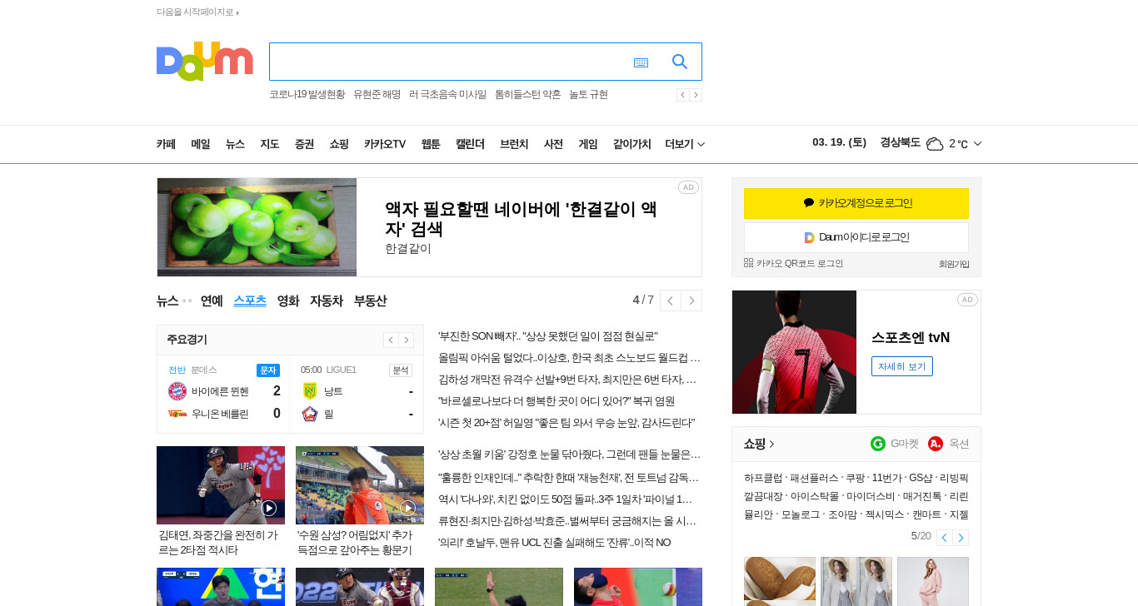Show previous 주요경기 match
This screenshot has height=606, width=1138.
391,340
